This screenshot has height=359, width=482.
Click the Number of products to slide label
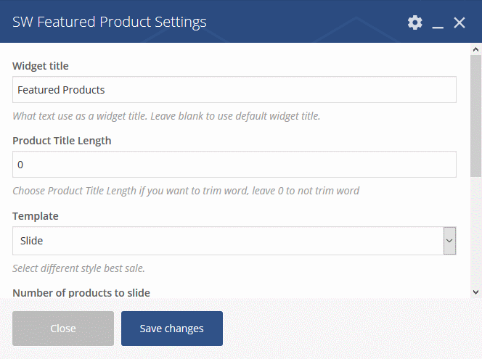point(81,293)
